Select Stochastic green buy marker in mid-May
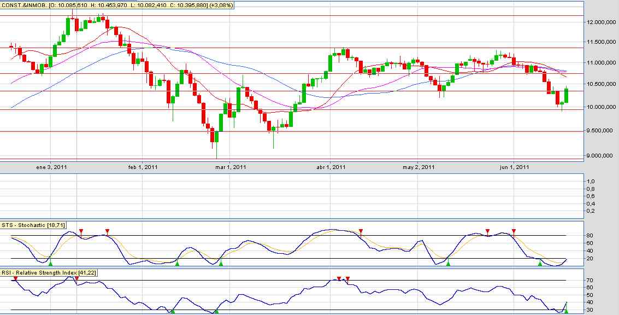 [x=448, y=263]
